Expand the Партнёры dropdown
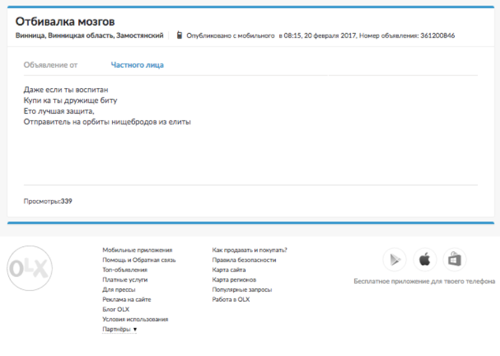 120,329
